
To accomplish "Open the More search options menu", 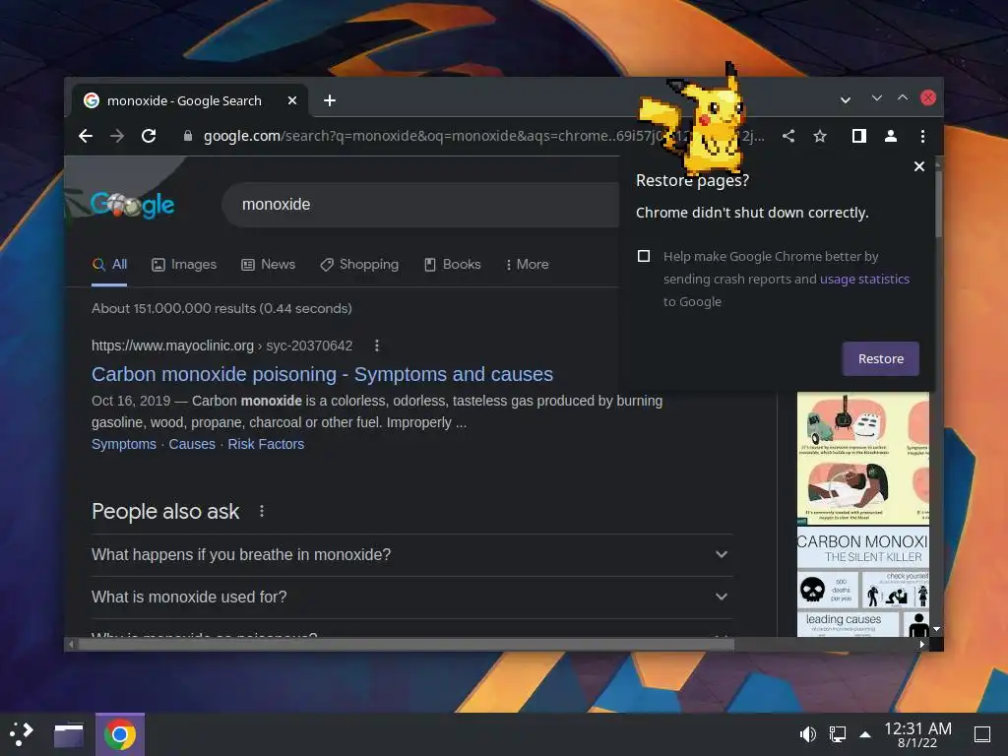I will [528, 264].
